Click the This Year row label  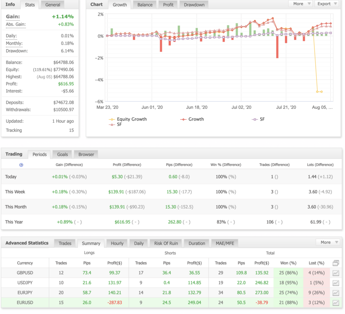14,222
